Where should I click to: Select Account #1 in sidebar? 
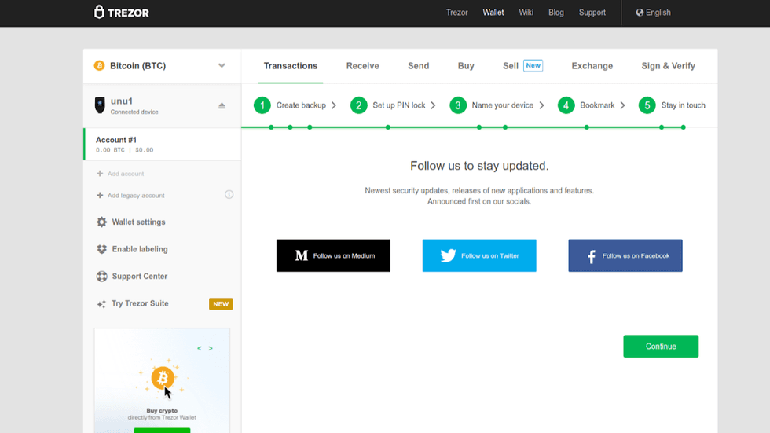[x=163, y=145]
